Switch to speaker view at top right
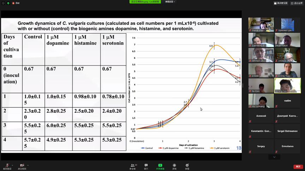 [x=281, y=3]
